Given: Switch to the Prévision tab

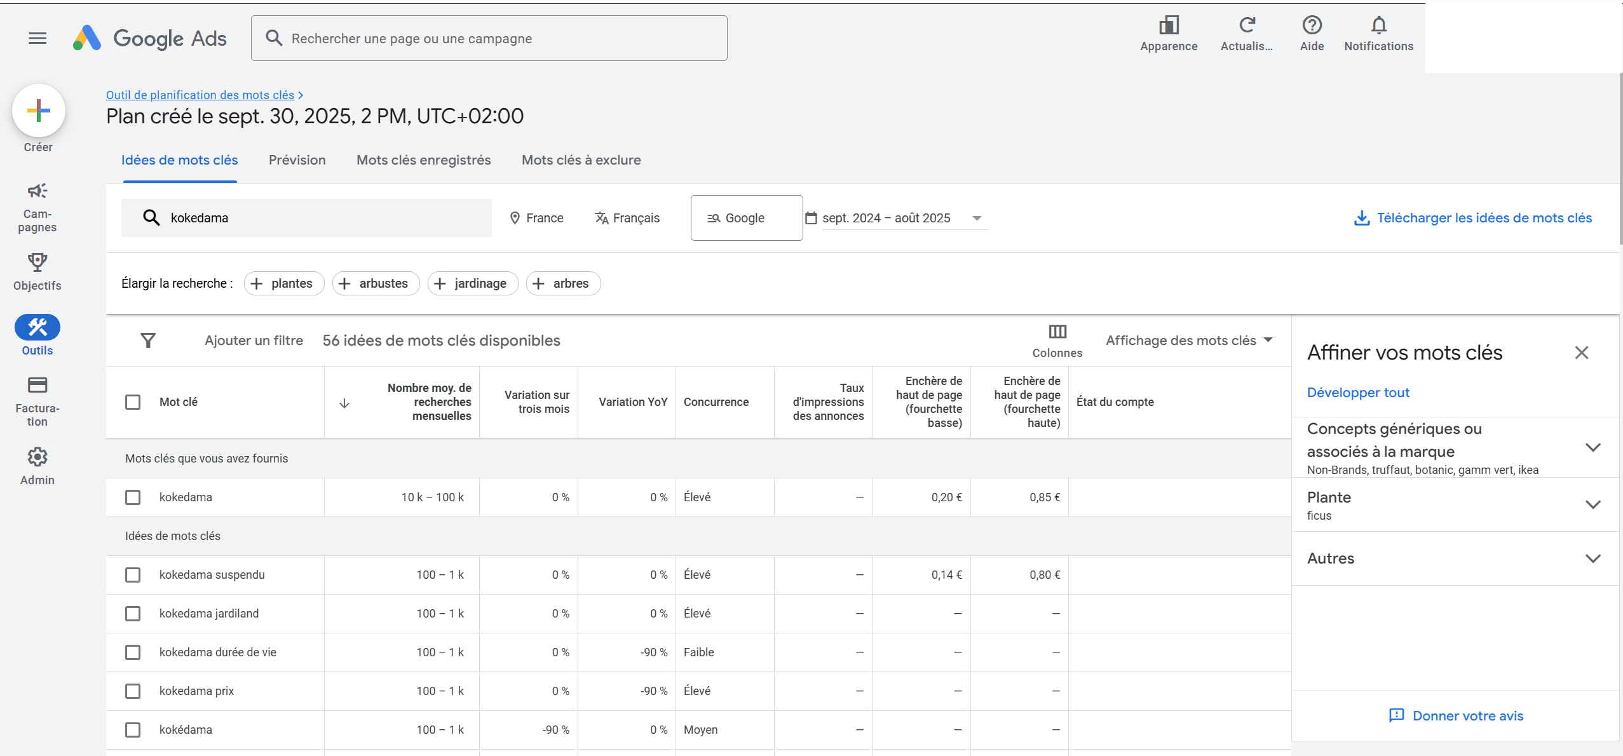Looking at the screenshot, I should 297,160.
